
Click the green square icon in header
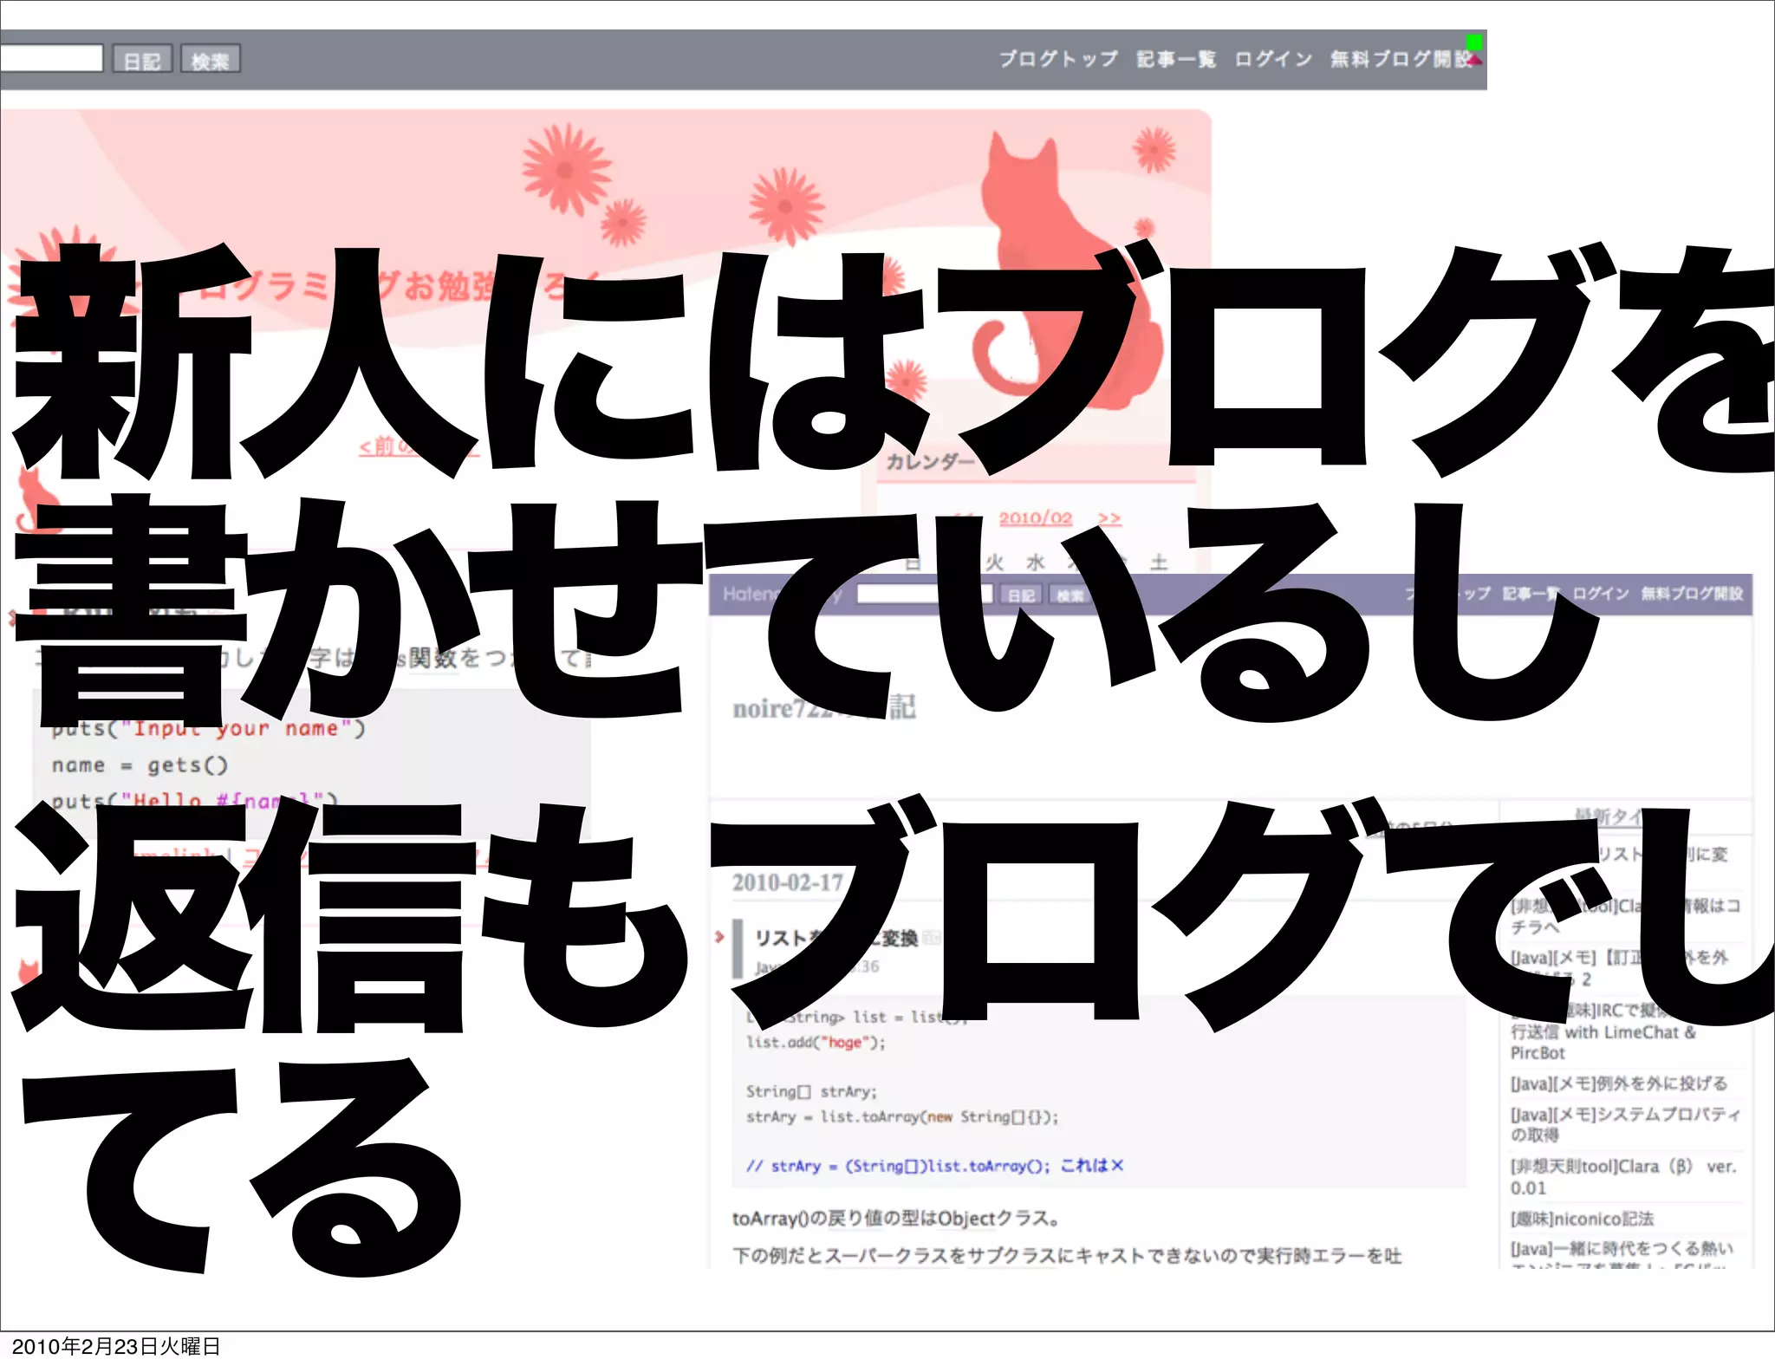(1473, 42)
